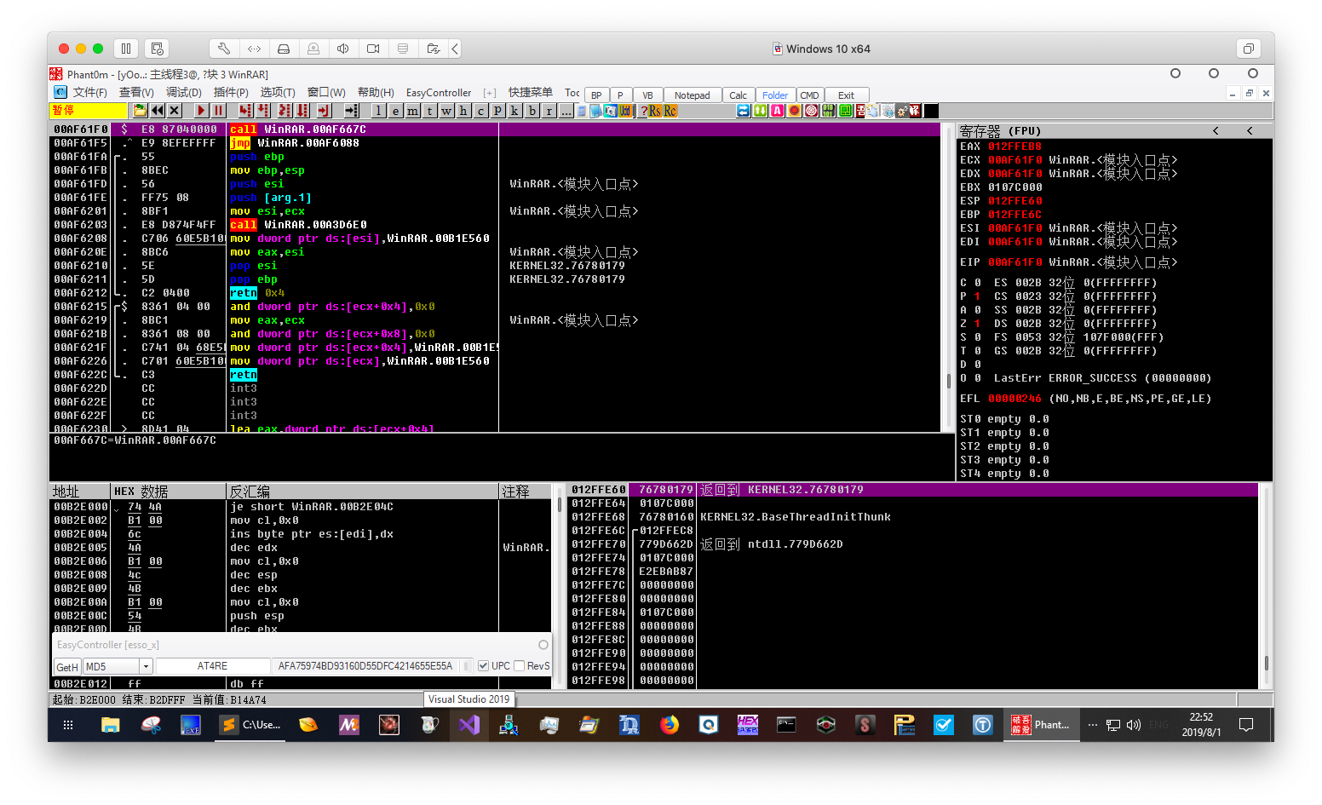The image size is (1322, 805).
Task: Close the debugged program with X icon
Action: (174, 111)
